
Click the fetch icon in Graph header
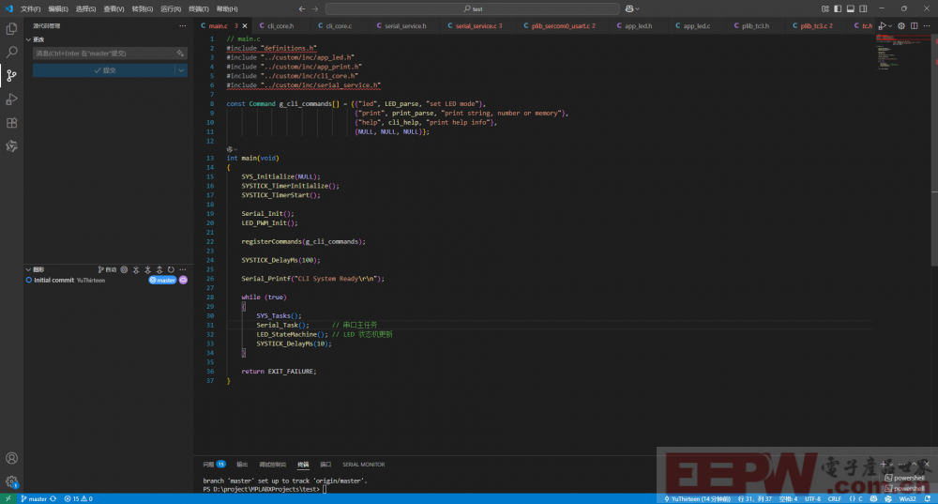tap(136, 270)
